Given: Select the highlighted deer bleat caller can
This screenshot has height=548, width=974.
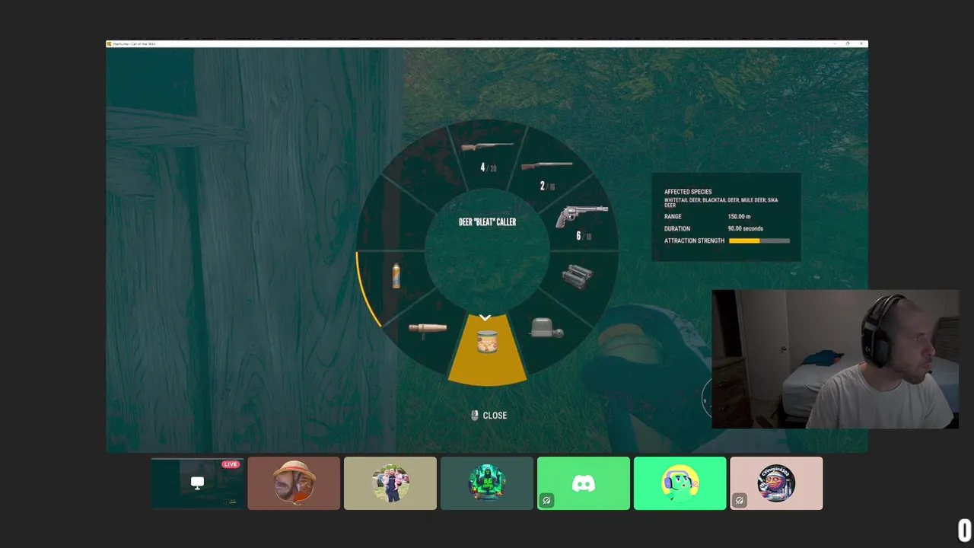Looking at the screenshot, I should [x=487, y=342].
